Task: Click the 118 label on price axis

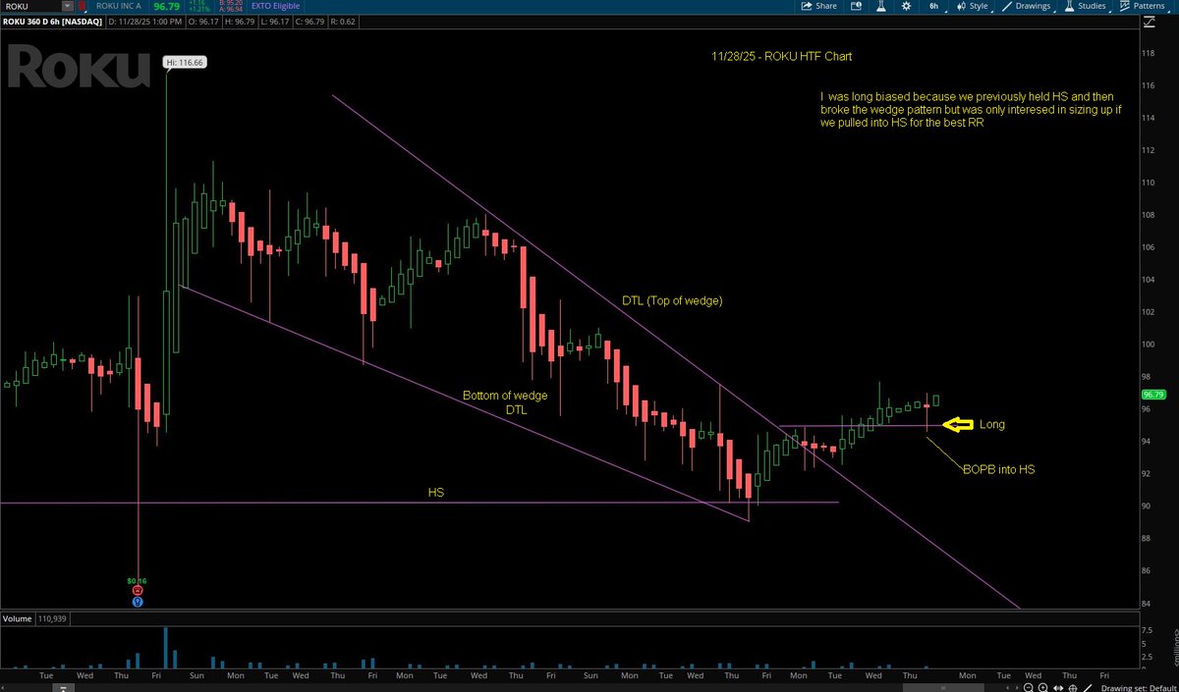Action: (1150, 55)
